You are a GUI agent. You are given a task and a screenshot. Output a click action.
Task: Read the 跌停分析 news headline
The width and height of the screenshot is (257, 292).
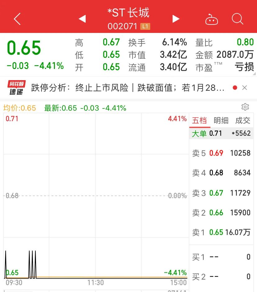(128, 88)
